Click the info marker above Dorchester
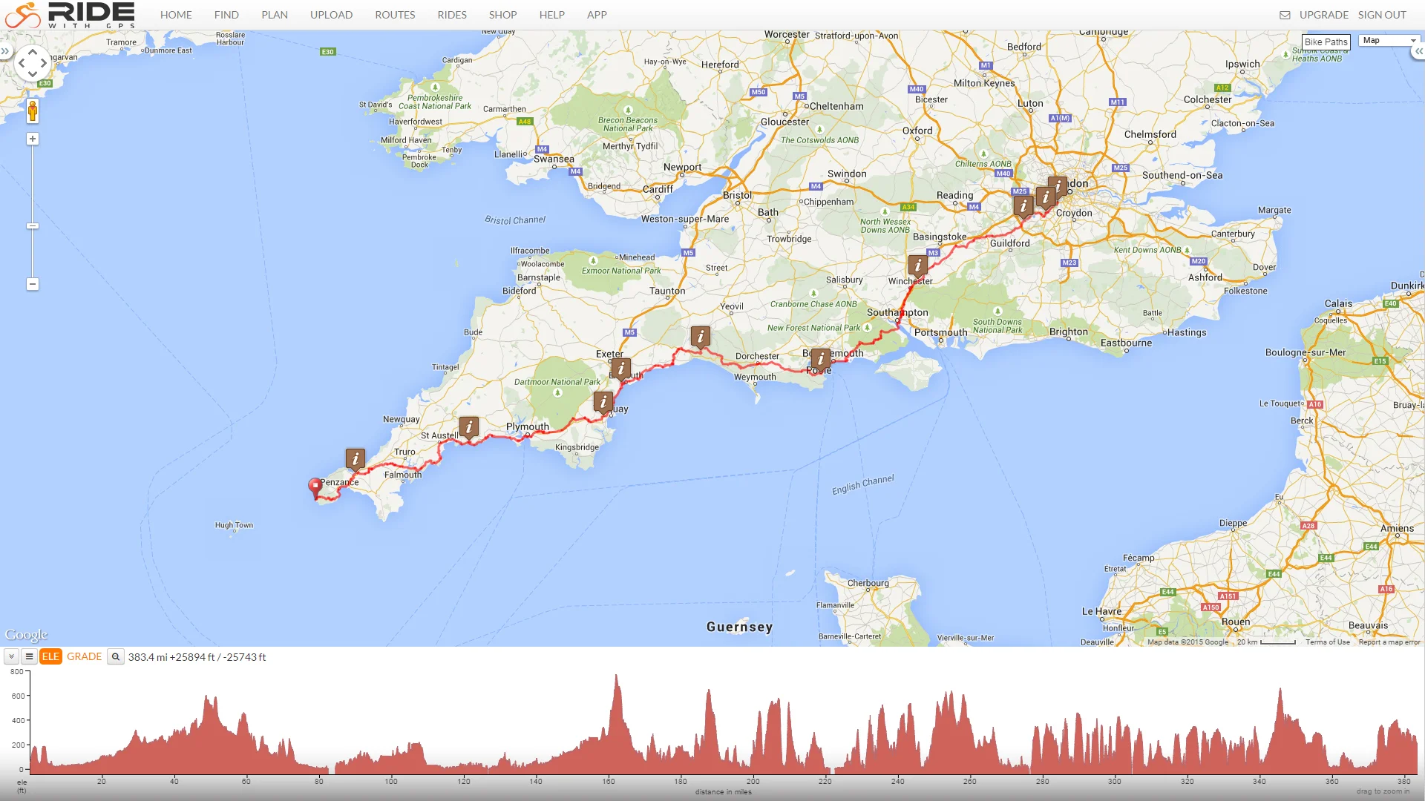The height and width of the screenshot is (801, 1425). 700,337
